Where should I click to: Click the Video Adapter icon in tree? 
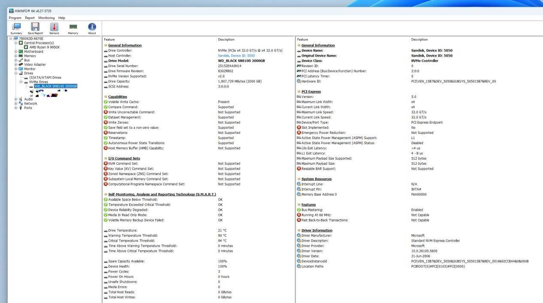click(21, 65)
